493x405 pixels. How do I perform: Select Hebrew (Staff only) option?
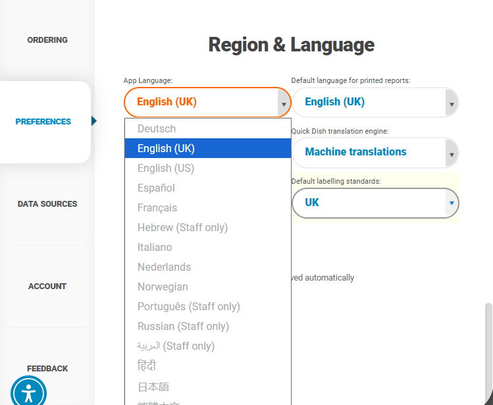pyautogui.click(x=182, y=228)
